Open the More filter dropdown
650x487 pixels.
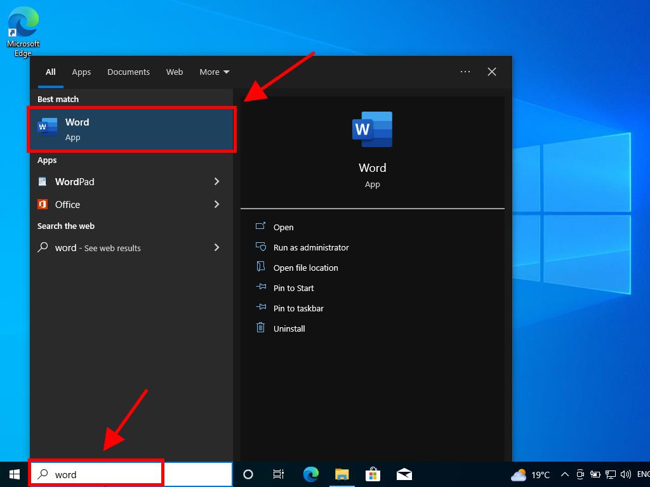coord(214,72)
